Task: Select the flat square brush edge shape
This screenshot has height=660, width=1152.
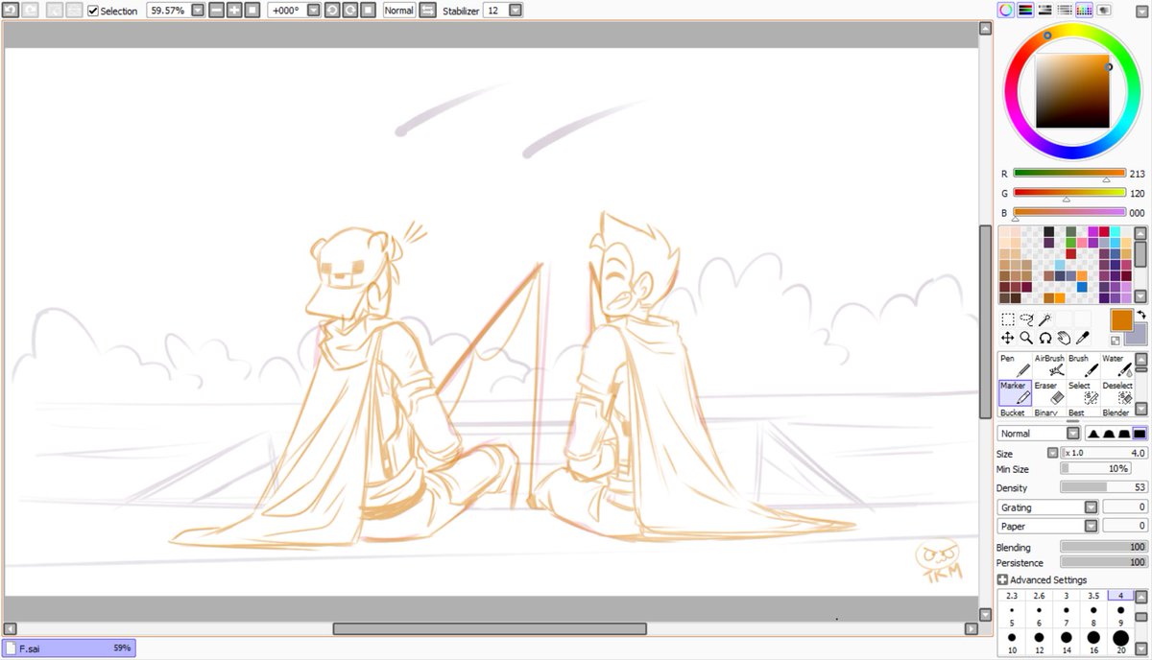Action: pyautogui.click(x=1140, y=434)
